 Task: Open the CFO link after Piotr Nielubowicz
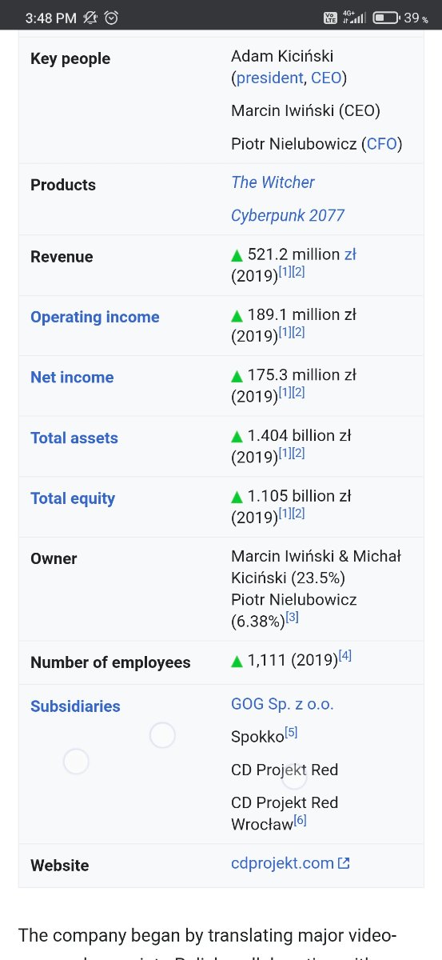[382, 144]
